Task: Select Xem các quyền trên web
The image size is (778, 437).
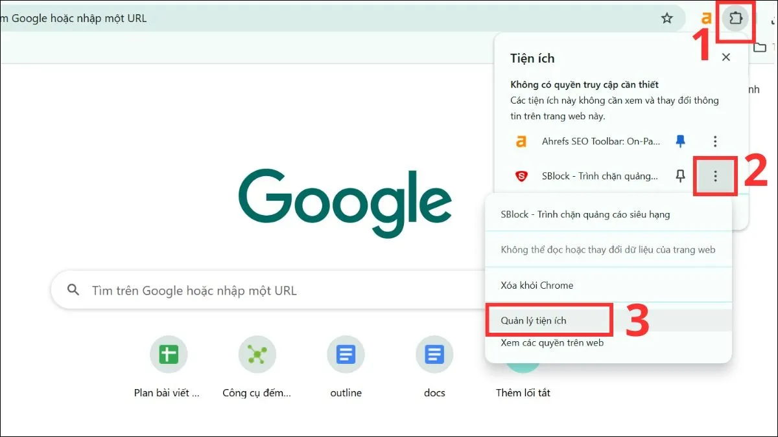Action: pyautogui.click(x=552, y=342)
